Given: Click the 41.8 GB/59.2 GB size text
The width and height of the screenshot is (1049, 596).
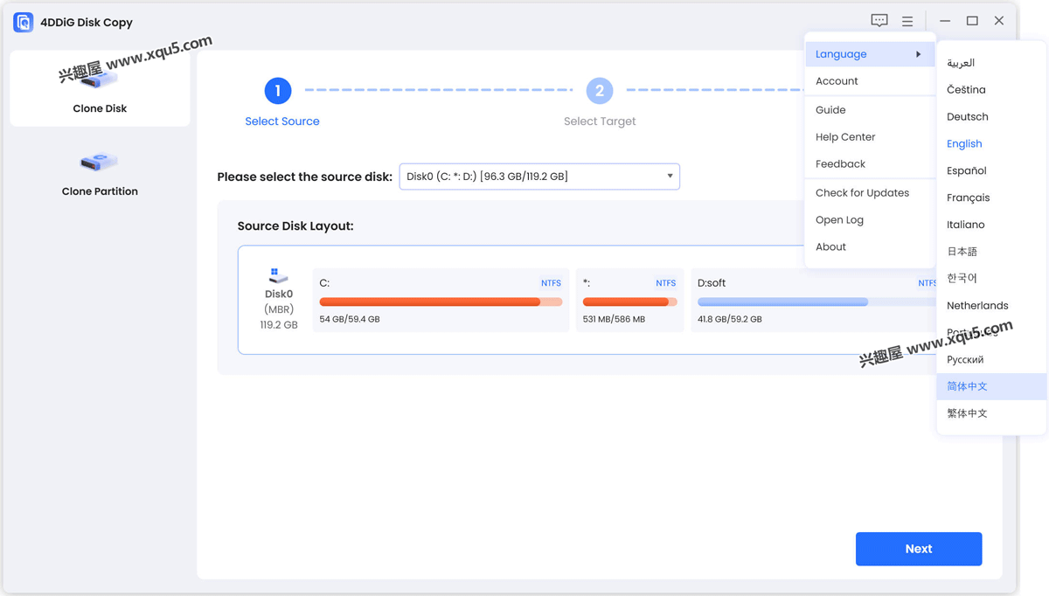Looking at the screenshot, I should pos(730,319).
